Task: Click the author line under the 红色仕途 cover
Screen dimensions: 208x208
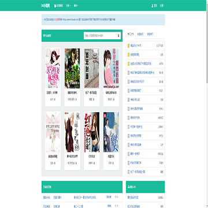Action: pos(92,163)
